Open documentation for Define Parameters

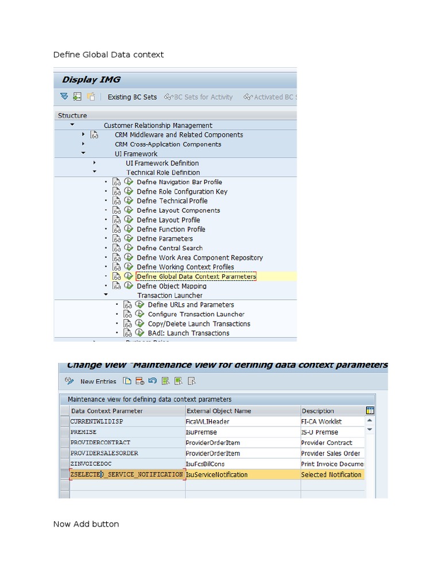tap(117, 238)
